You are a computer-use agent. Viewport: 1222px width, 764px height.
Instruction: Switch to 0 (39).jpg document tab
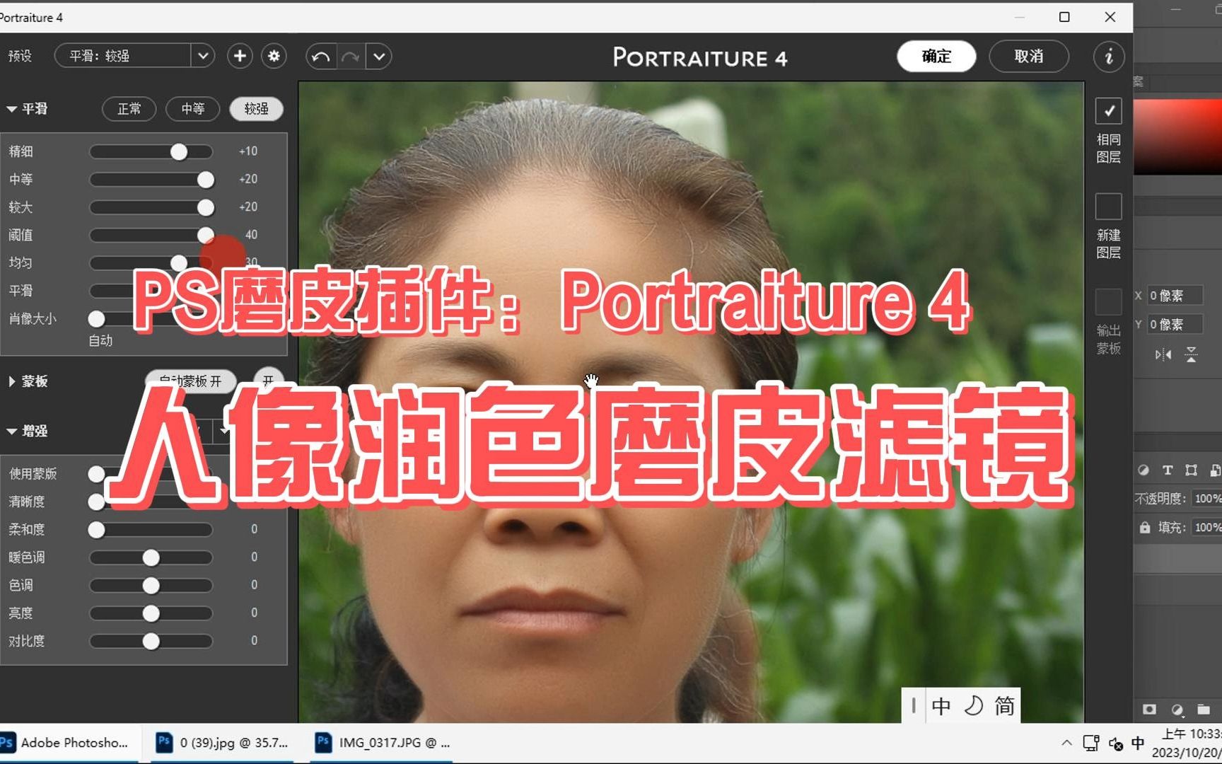click(x=222, y=743)
